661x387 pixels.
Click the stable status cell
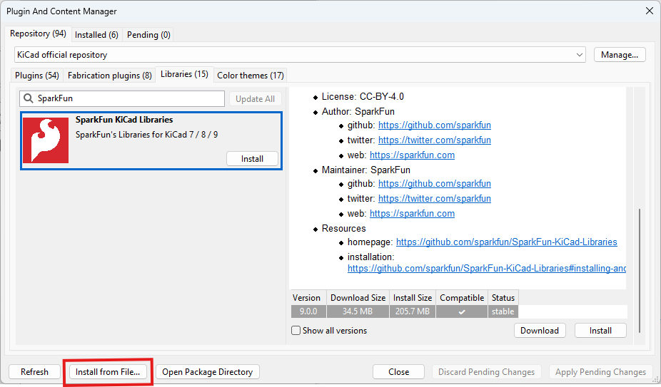point(503,311)
